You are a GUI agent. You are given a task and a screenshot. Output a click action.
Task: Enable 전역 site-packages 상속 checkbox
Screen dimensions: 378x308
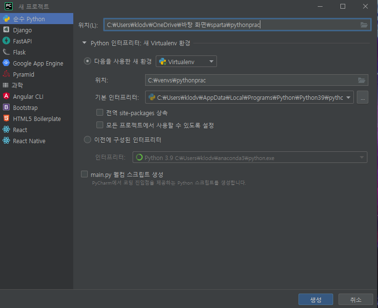99,113
